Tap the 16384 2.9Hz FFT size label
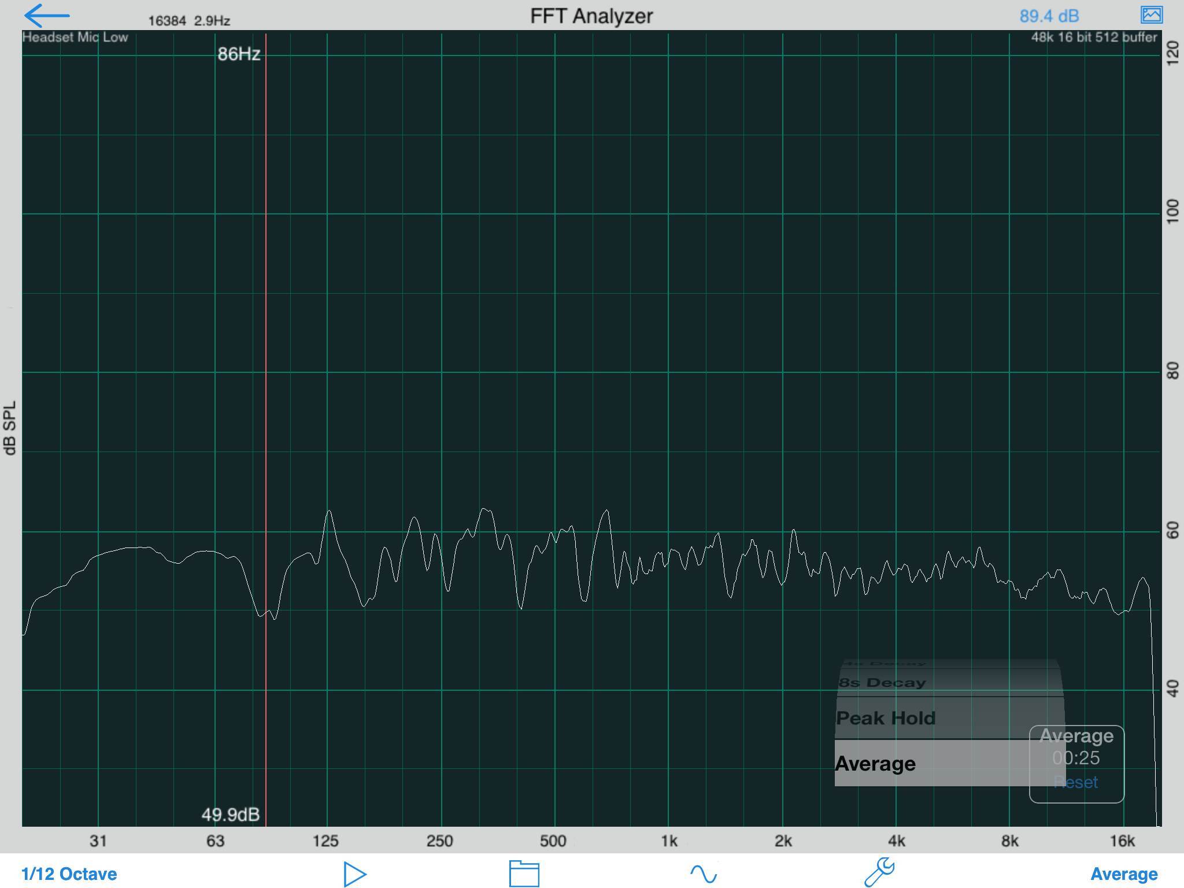Image resolution: width=1184 pixels, height=888 pixels. [x=189, y=21]
